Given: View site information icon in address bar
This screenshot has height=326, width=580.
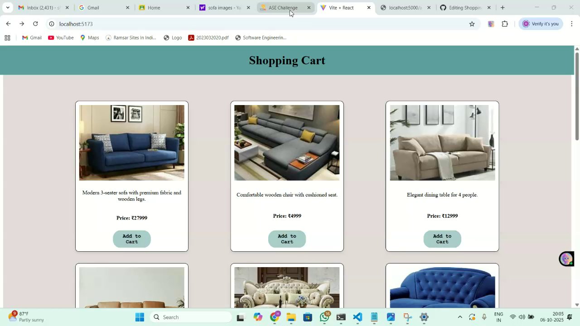Looking at the screenshot, I should [x=52, y=24].
